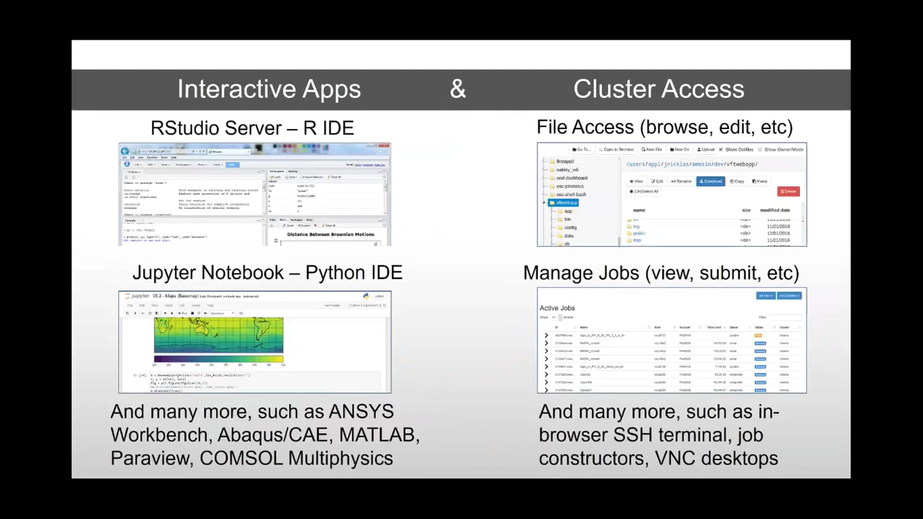Click the file browser Paste button
This screenshot has width=923, height=519.
[760, 181]
